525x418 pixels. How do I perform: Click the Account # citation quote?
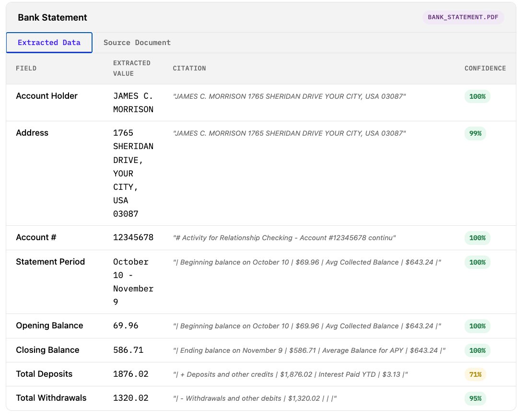(x=284, y=238)
